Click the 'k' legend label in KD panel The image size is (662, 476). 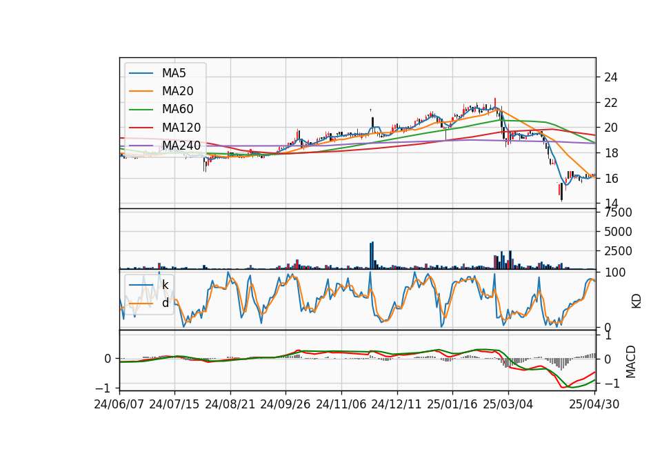pos(165,285)
